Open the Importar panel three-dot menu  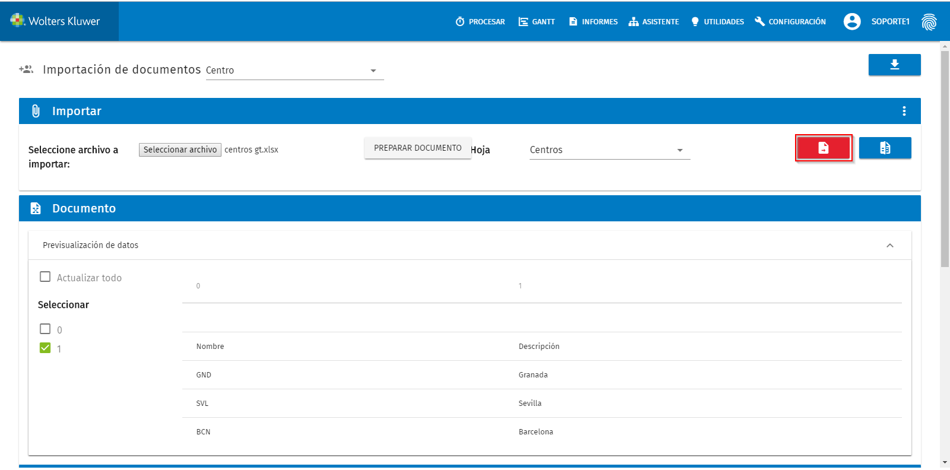[904, 111]
